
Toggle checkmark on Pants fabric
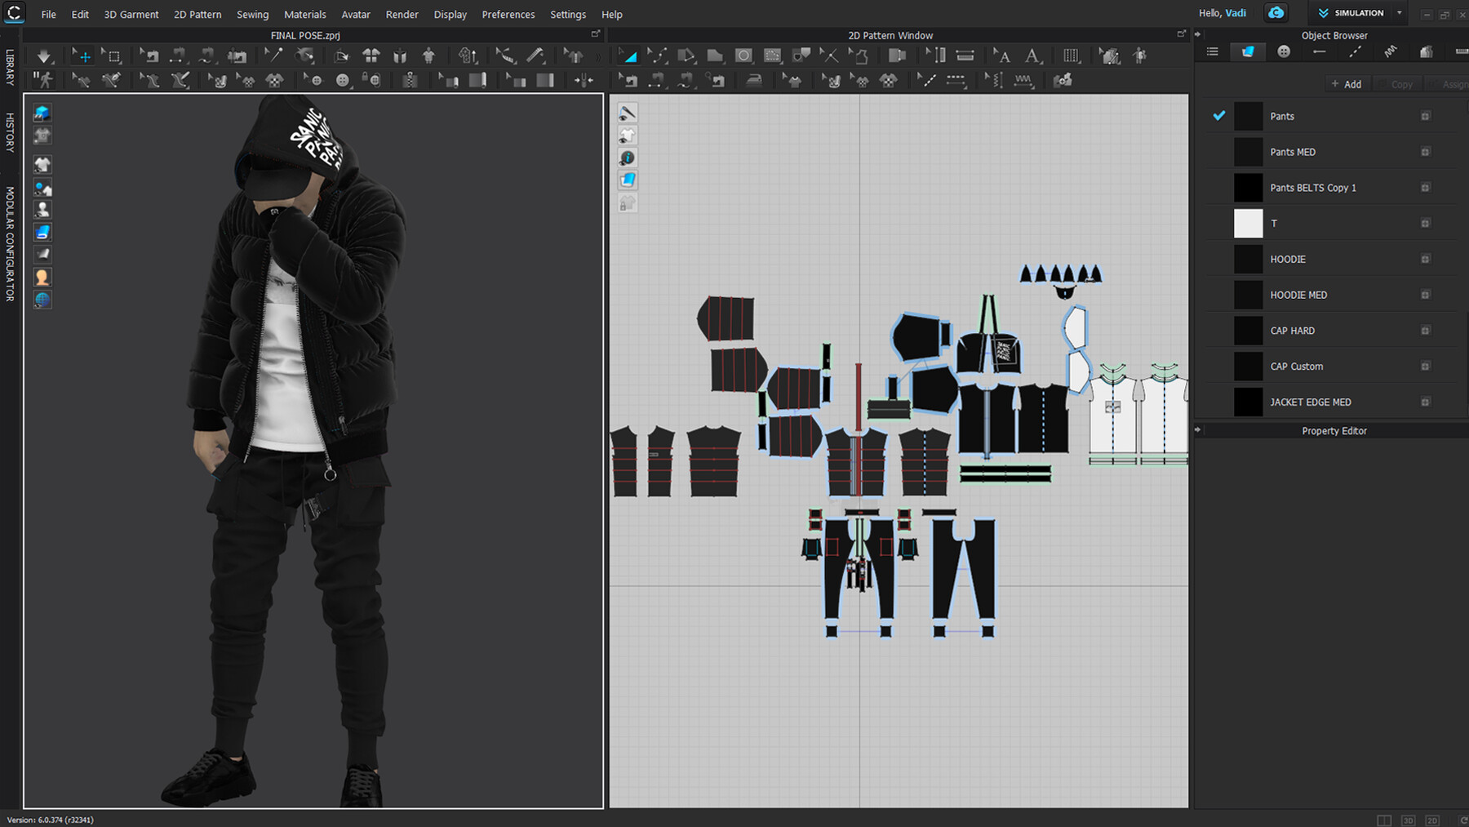[1219, 116]
